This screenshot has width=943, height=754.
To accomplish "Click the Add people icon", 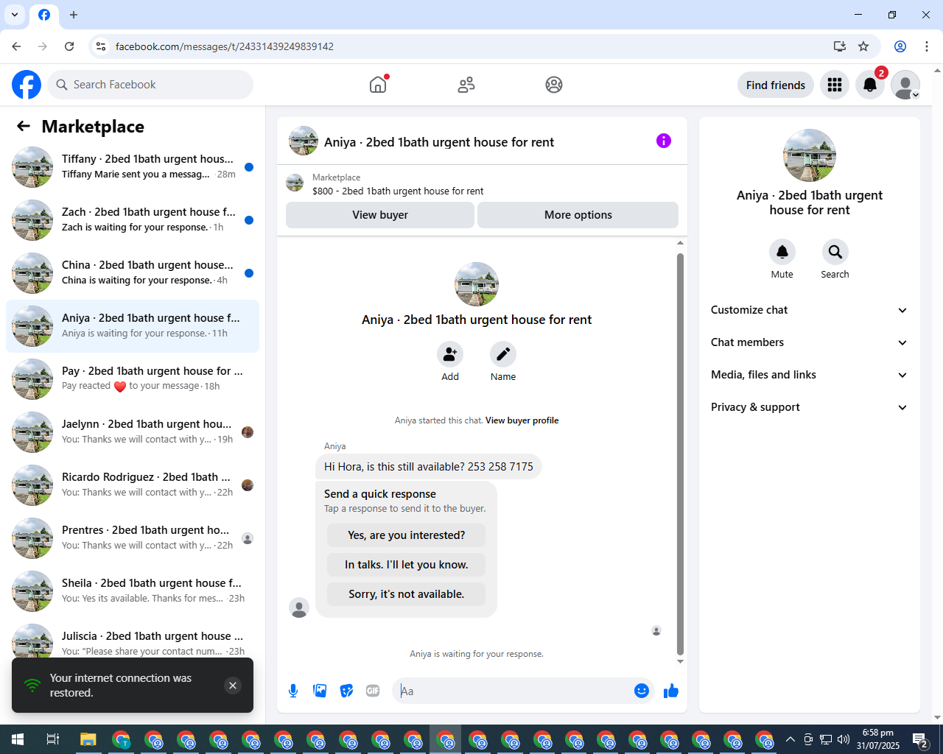I will click(450, 354).
